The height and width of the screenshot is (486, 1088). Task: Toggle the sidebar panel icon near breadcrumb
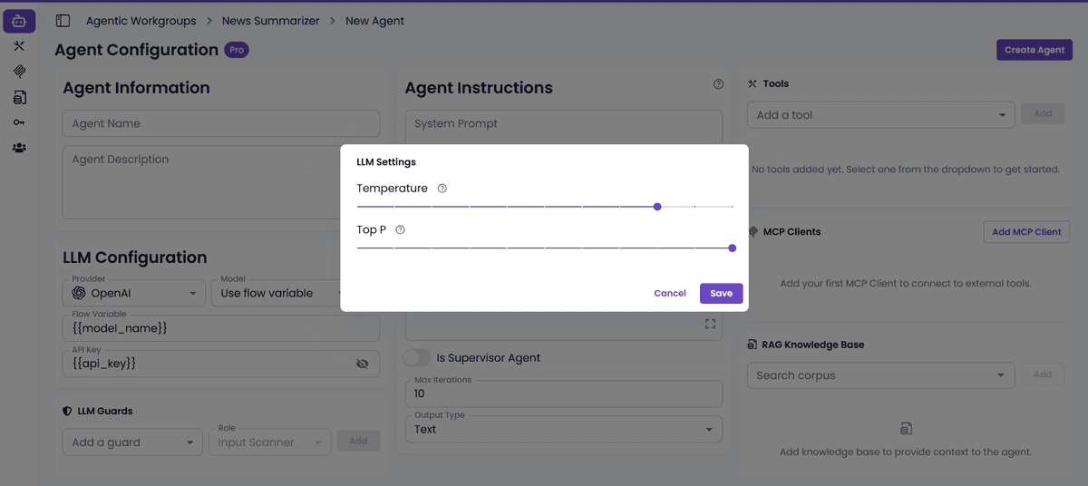coord(63,21)
